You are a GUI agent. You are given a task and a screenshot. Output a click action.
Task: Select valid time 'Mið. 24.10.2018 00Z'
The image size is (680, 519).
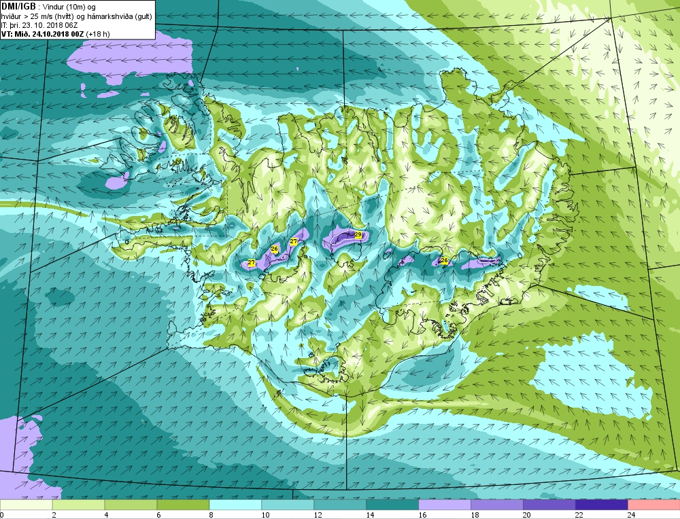(x=48, y=34)
